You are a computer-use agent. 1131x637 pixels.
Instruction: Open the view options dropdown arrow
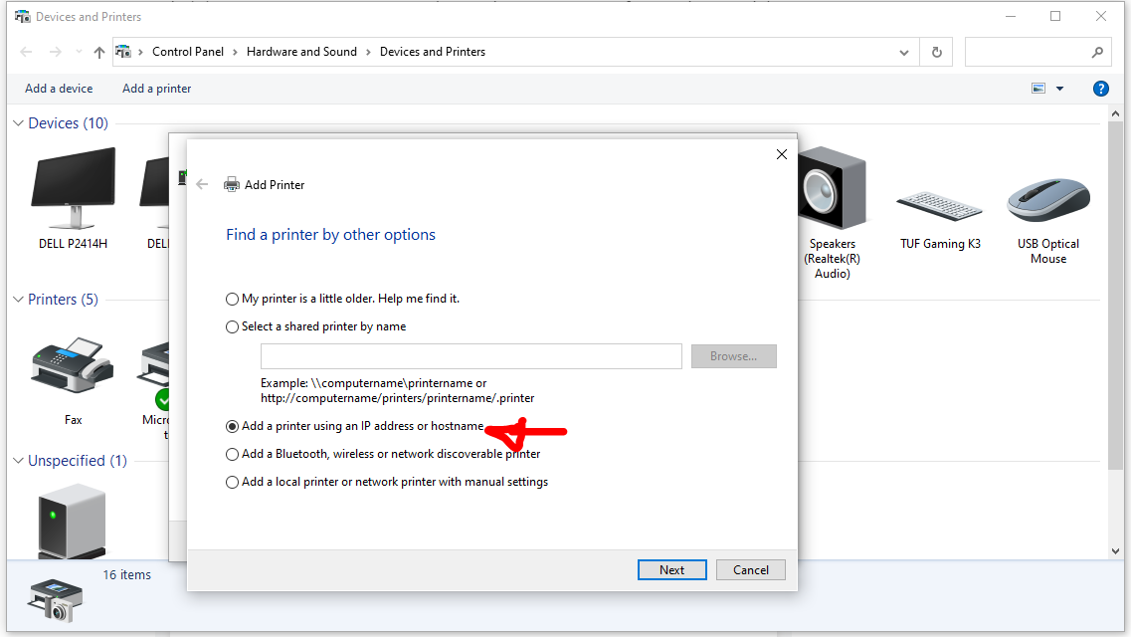click(x=1059, y=89)
